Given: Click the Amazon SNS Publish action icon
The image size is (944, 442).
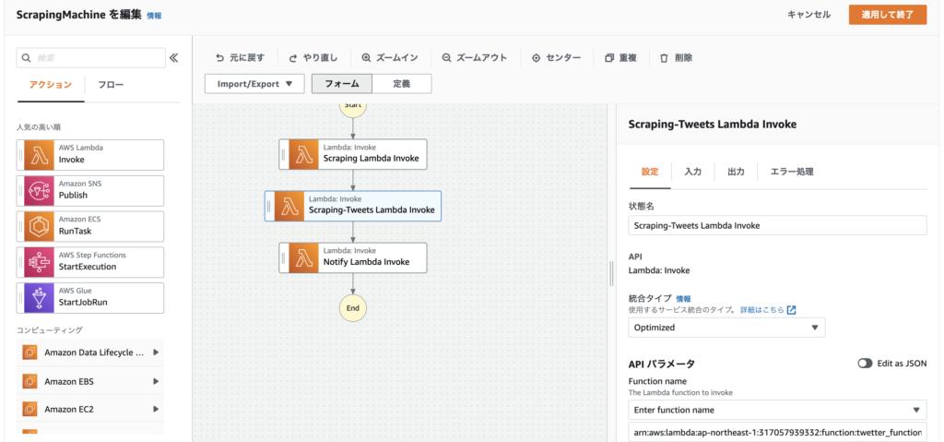Looking at the screenshot, I should (x=39, y=190).
